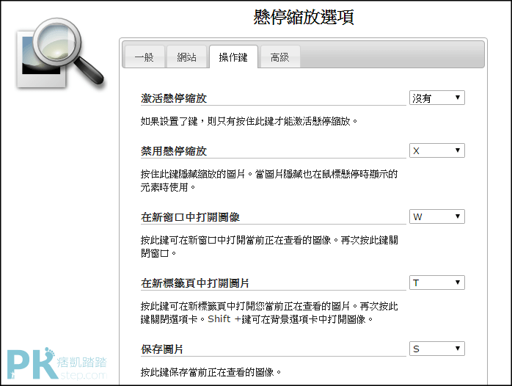
Task: Switch to the 網站 tab
Action: tap(187, 57)
